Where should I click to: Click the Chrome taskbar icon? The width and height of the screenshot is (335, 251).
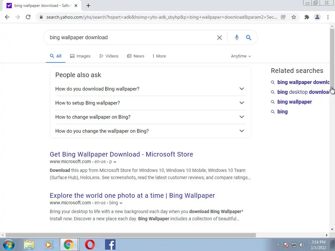pyautogui.click(x=69, y=244)
